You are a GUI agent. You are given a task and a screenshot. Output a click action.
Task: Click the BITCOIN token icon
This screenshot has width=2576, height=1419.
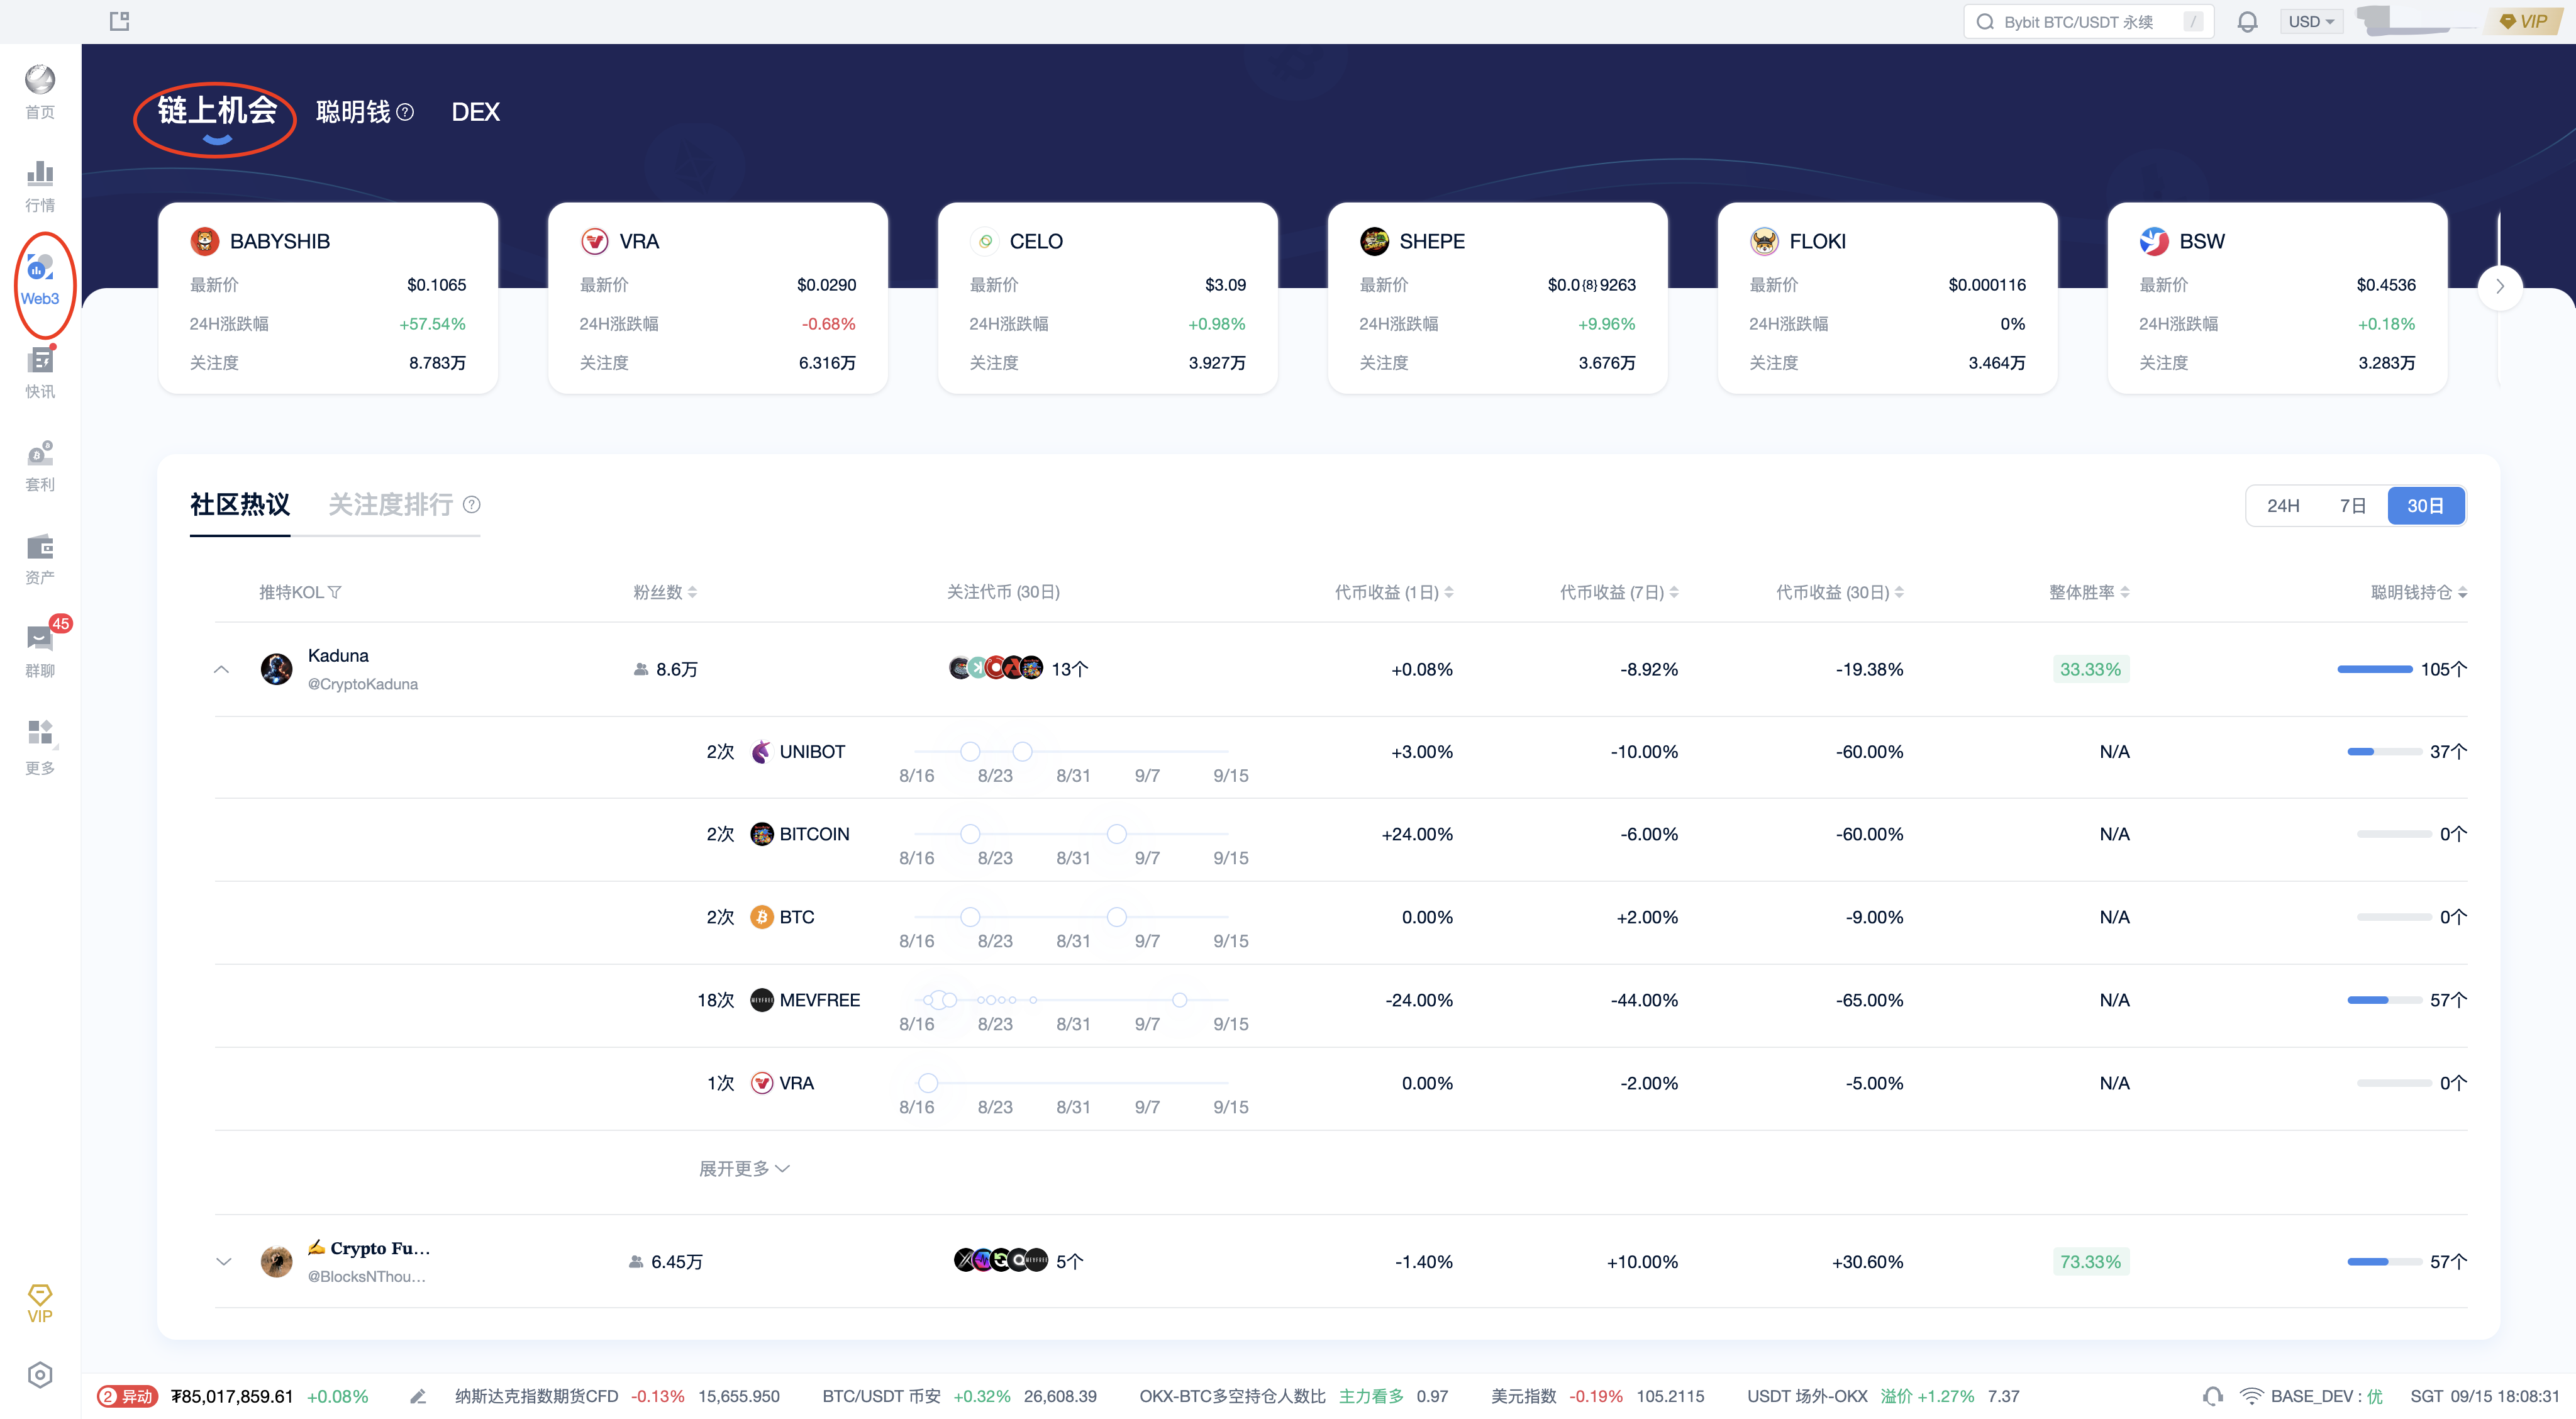coord(762,834)
